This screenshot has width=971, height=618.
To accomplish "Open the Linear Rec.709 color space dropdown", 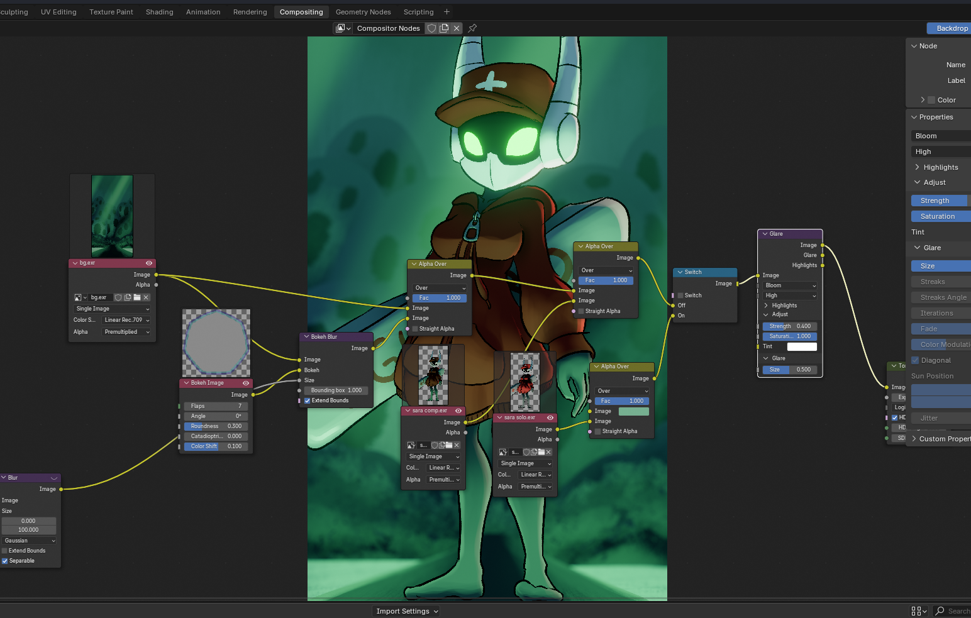I will coord(126,320).
